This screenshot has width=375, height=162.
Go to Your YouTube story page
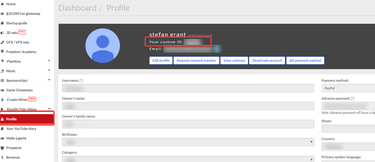[x=21, y=129]
